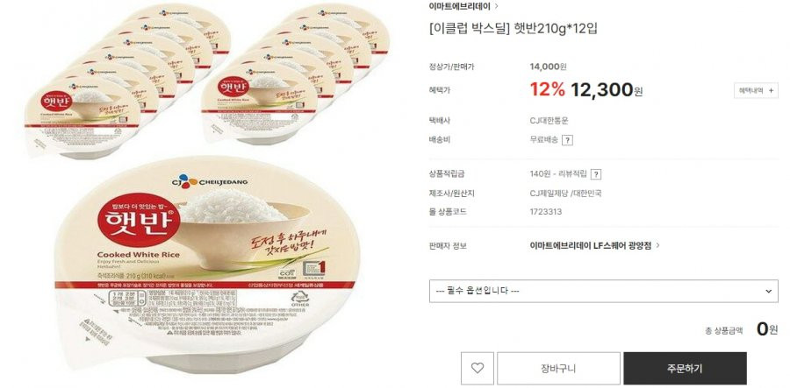Viewport: 790px width, 388px height.
Task: Add item to cart with 장바구니
Action: tap(558, 368)
